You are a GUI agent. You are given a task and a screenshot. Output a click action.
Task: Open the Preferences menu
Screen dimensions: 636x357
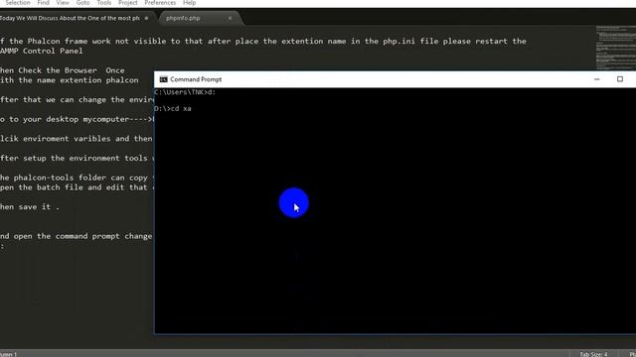pos(160,3)
